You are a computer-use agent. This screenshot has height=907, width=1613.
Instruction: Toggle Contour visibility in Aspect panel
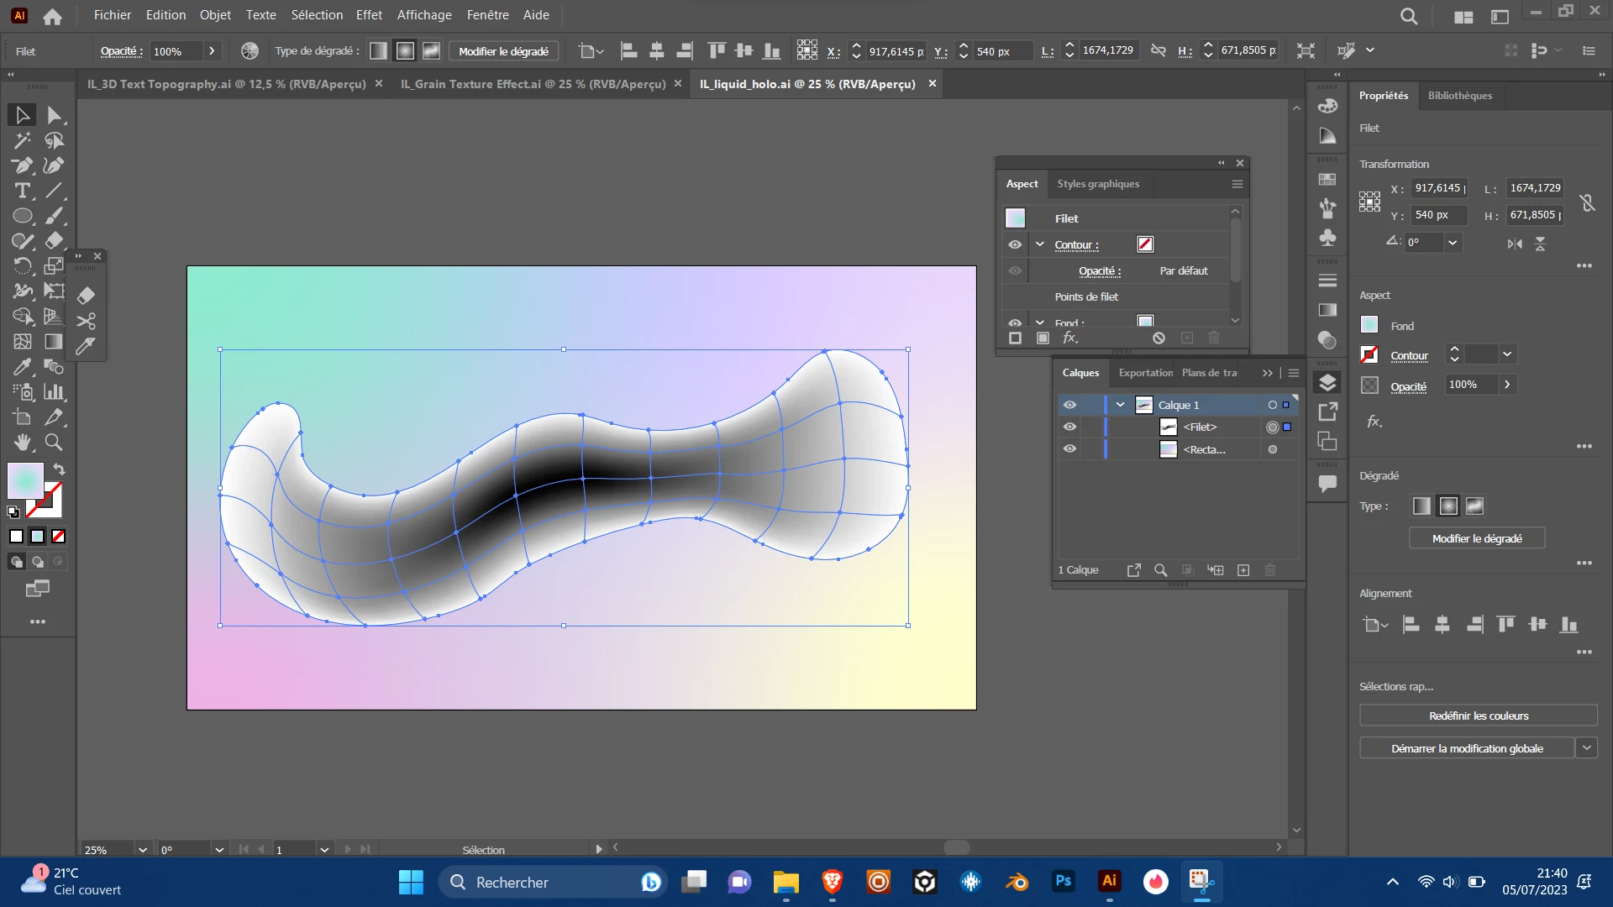click(x=1015, y=244)
